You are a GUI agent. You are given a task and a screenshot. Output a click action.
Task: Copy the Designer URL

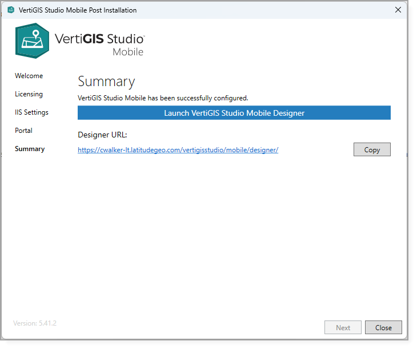(x=372, y=149)
